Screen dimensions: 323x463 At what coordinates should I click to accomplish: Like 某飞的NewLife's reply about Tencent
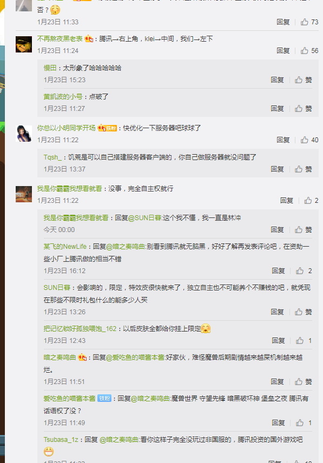(x=304, y=271)
